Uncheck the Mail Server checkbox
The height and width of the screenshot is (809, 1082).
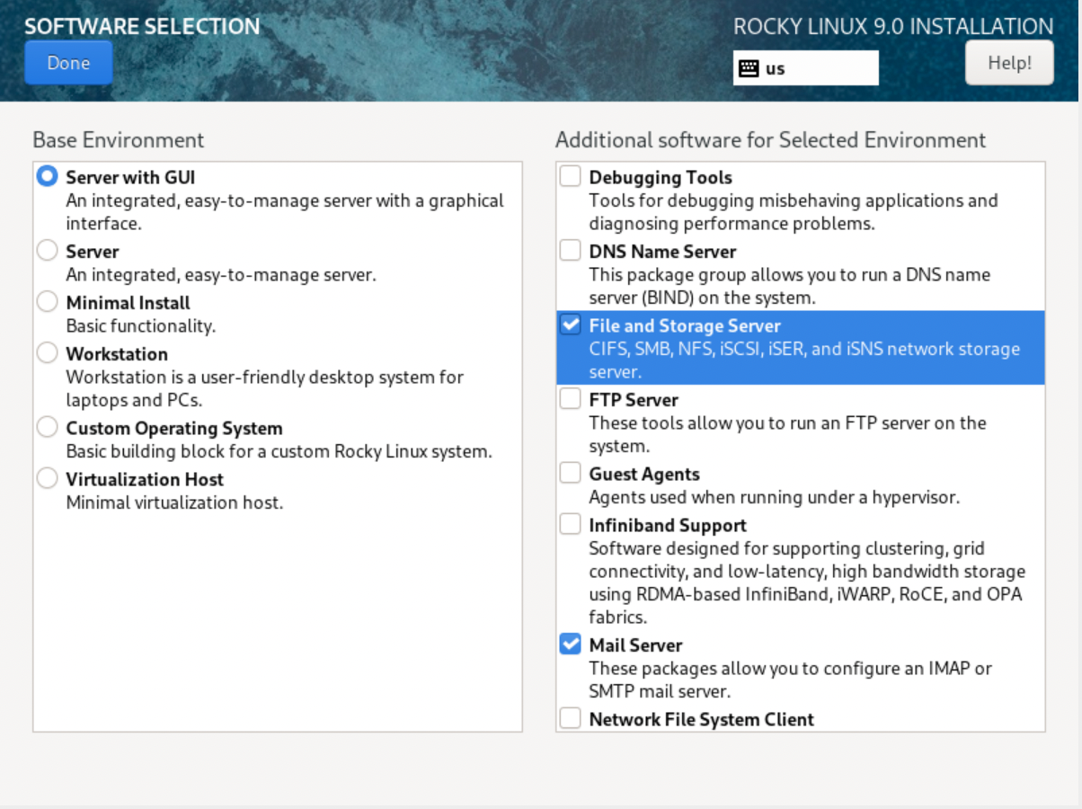pos(570,644)
